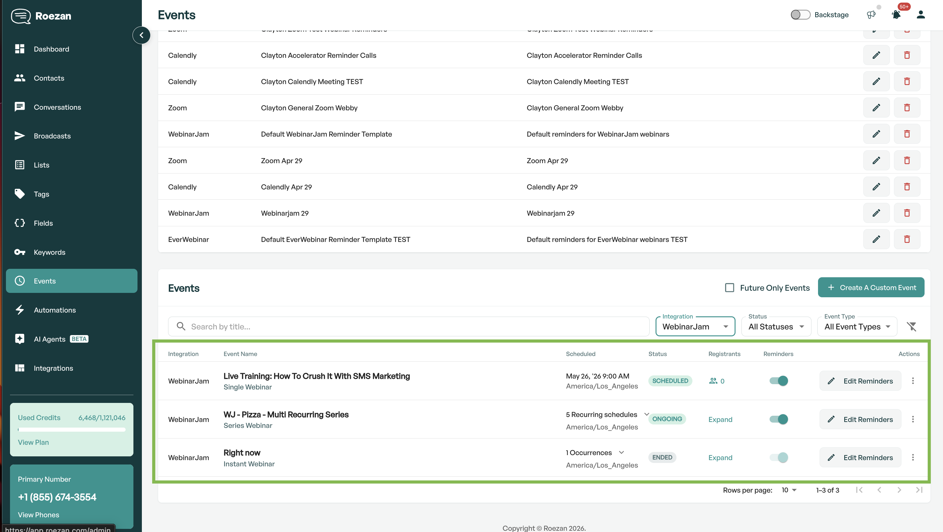Click Create A Custom Event button
943x532 pixels.
click(871, 288)
